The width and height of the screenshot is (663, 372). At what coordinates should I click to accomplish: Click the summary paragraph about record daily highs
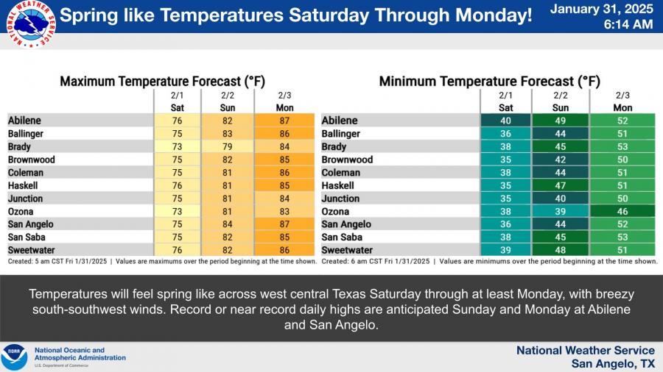pyautogui.click(x=331, y=309)
